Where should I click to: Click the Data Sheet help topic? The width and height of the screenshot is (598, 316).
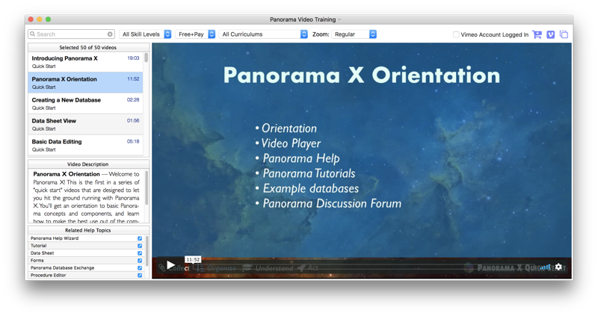pos(43,253)
